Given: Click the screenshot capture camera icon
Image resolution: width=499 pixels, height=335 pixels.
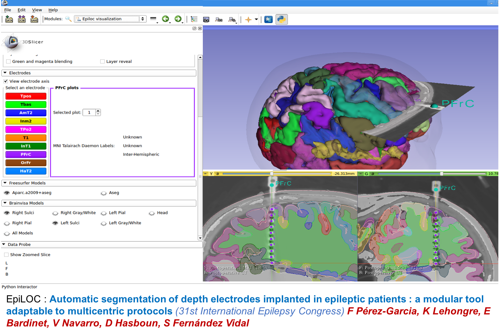Looking at the screenshot, I should 206,20.
